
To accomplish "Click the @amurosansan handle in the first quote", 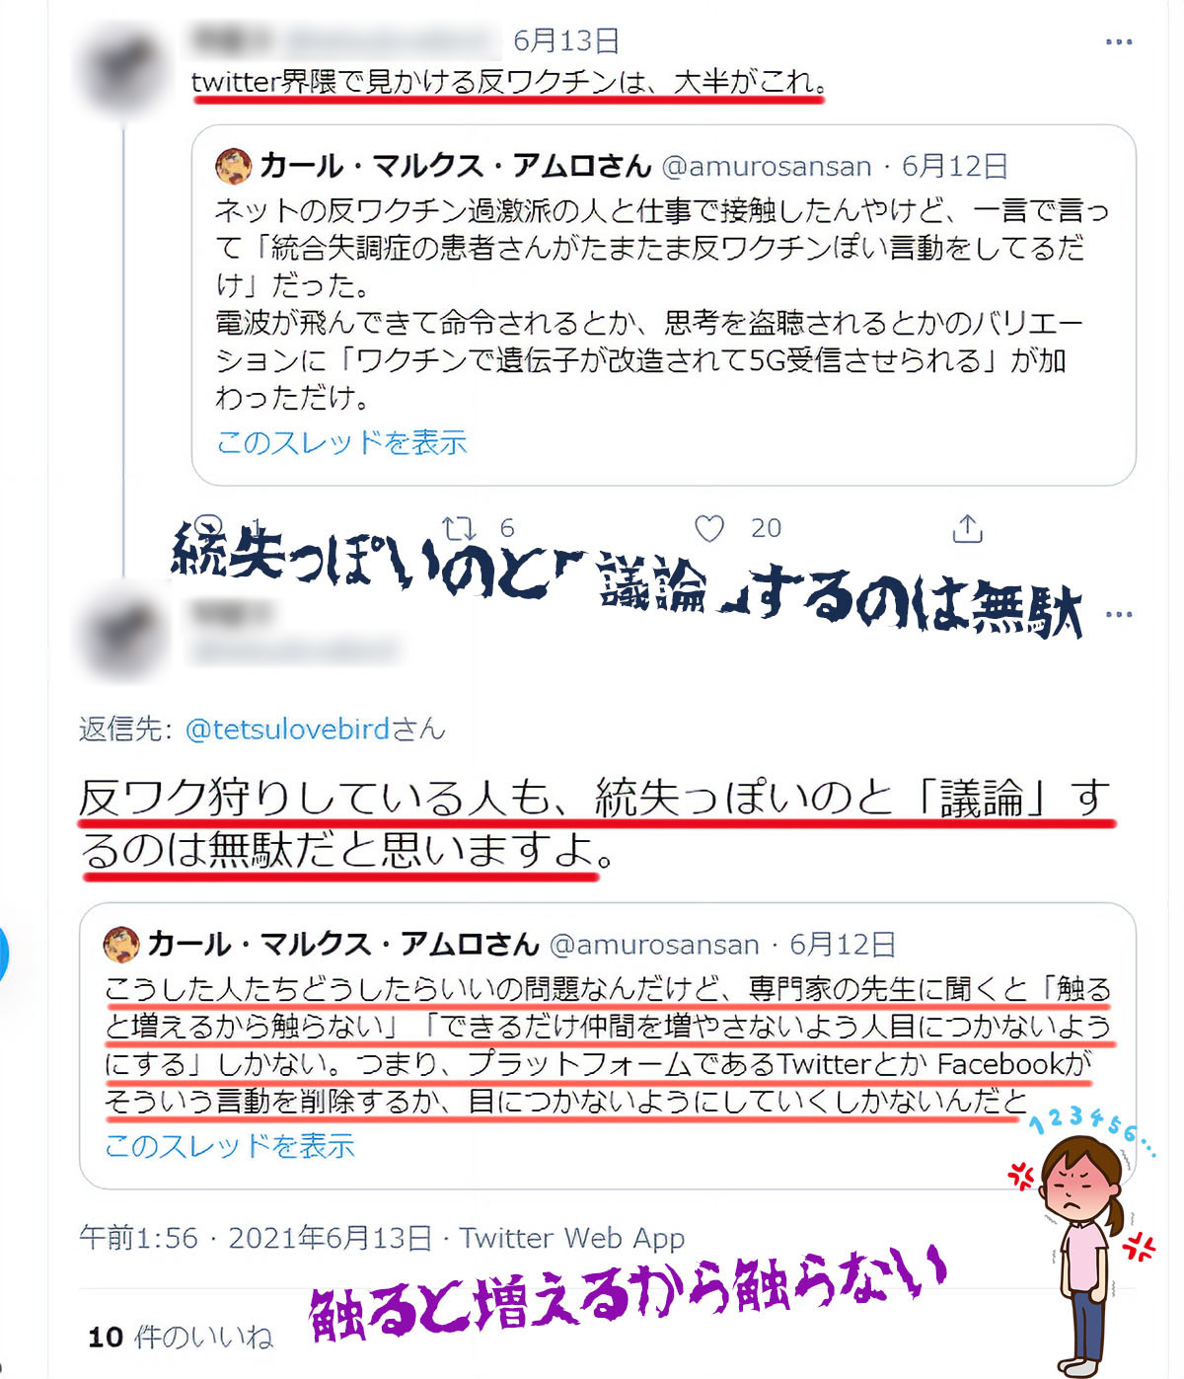I will coord(767,166).
